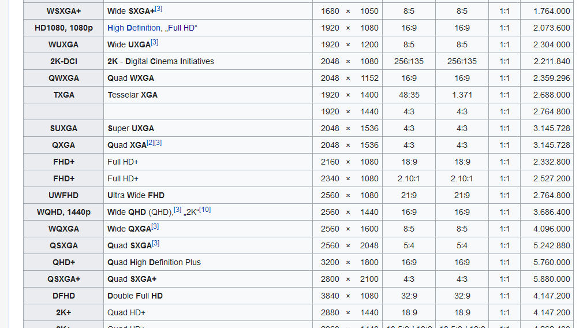Select the 1.371 ratio value

(462, 95)
